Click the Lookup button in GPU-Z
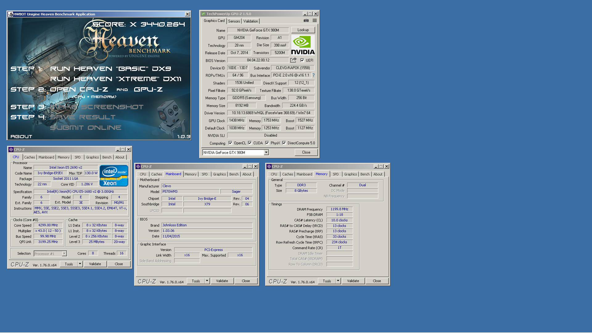This screenshot has height=333, width=592. tap(303, 30)
